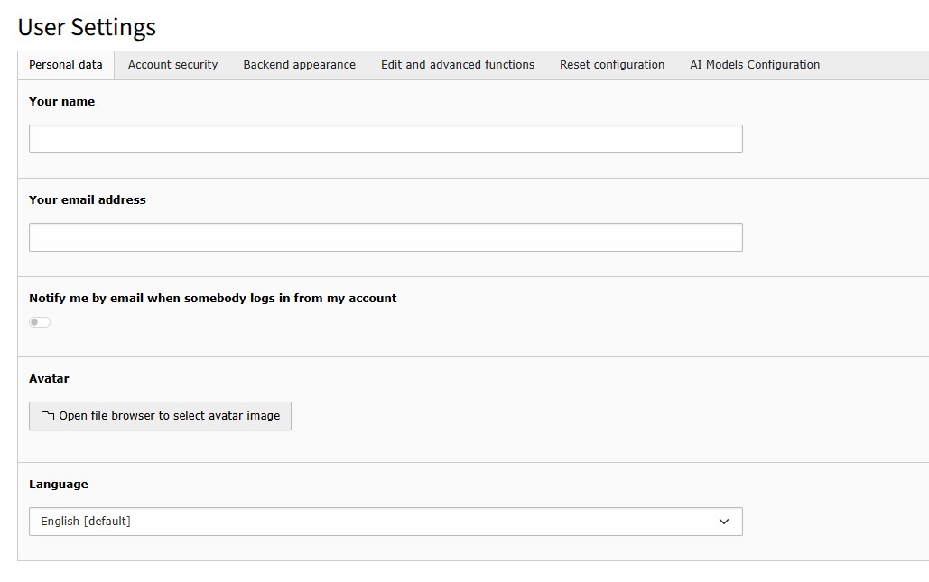The width and height of the screenshot is (929, 582).
Task: Switch to the Reset configuration tab
Action: coord(611,64)
